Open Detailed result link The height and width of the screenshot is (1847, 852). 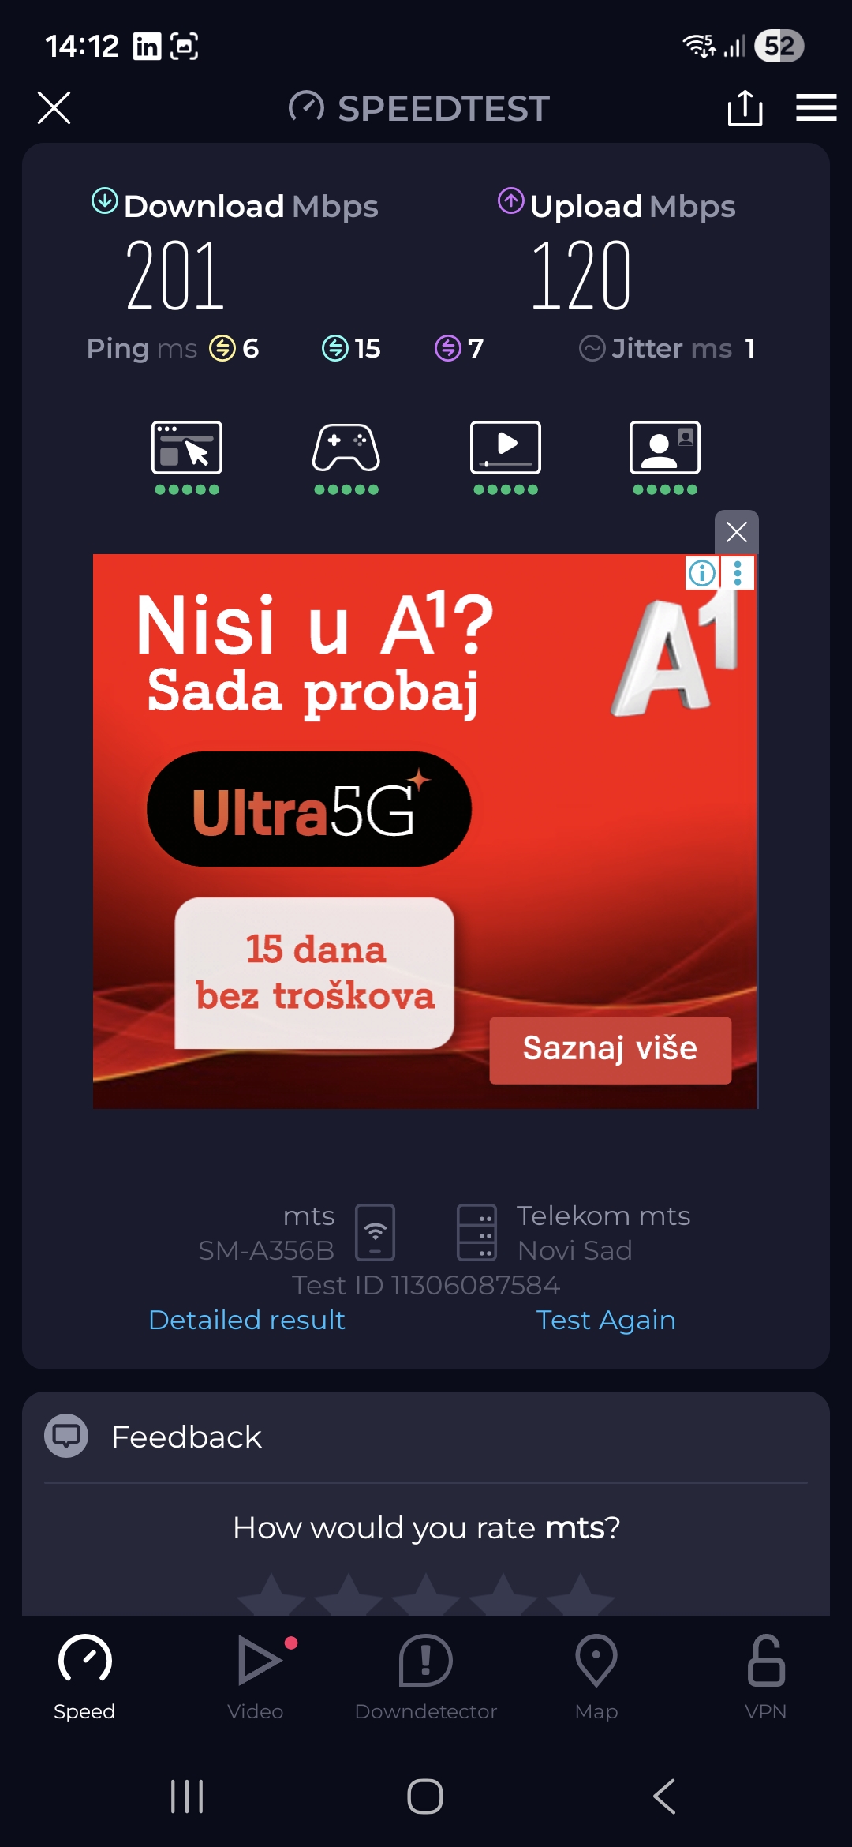point(247,1320)
